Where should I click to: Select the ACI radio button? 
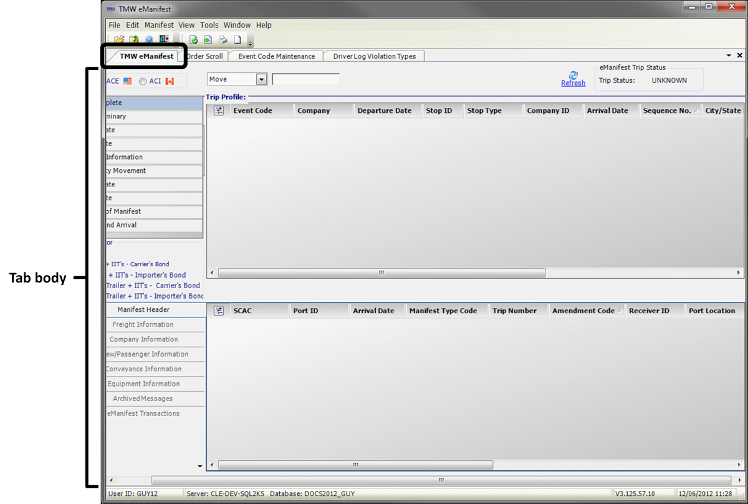tap(143, 81)
